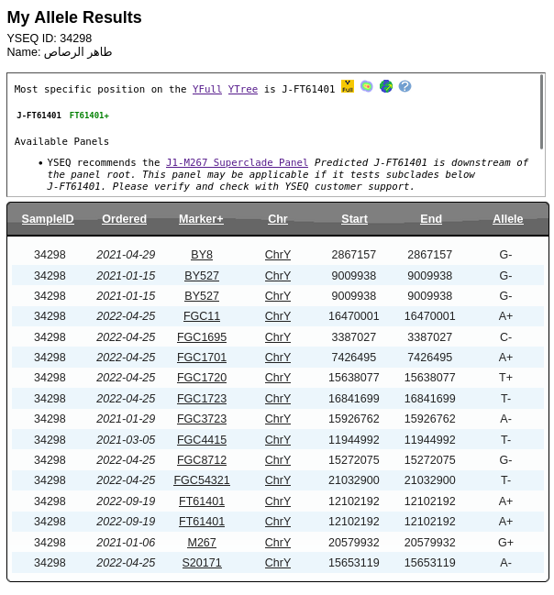This screenshot has height=595, width=554.
Task: Open the FGC8712 marker link
Action: pos(202,460)
